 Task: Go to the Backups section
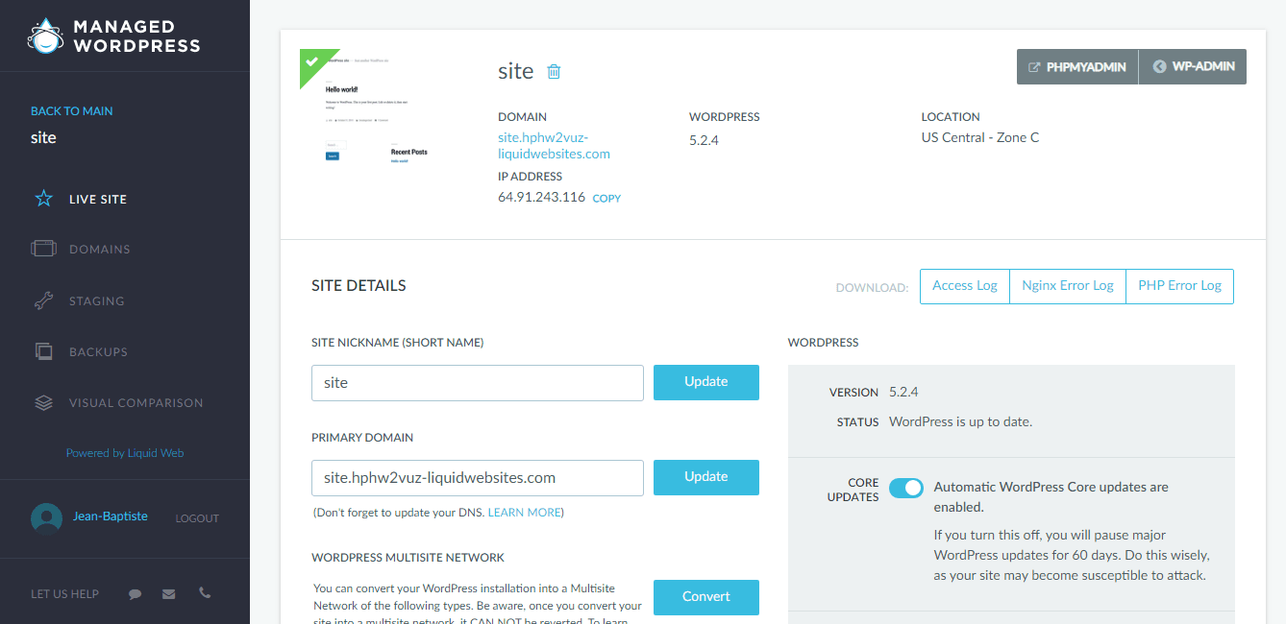click(x=98, y=352)
